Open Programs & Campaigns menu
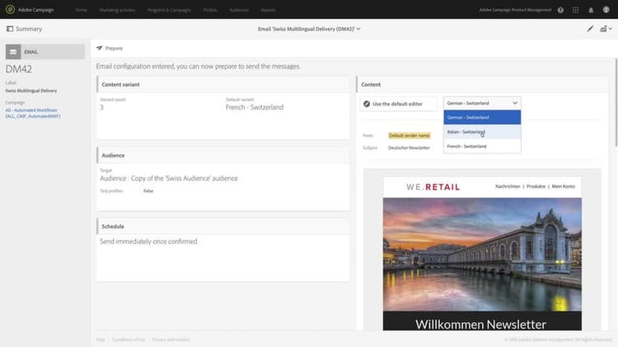This screenshot has height=347, width=618. point(169,10)
